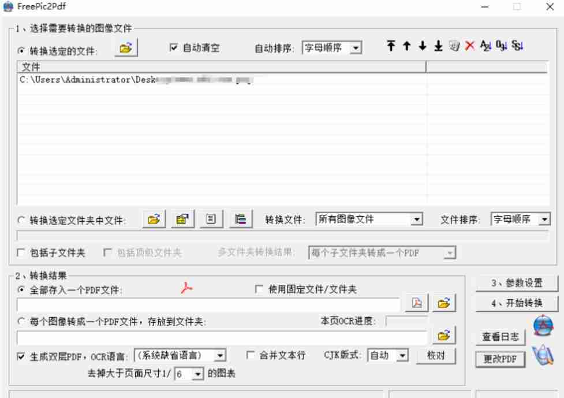
Task: Click the document list icon in the folder row
Action: pyautogui.click(x=211, y=219)
